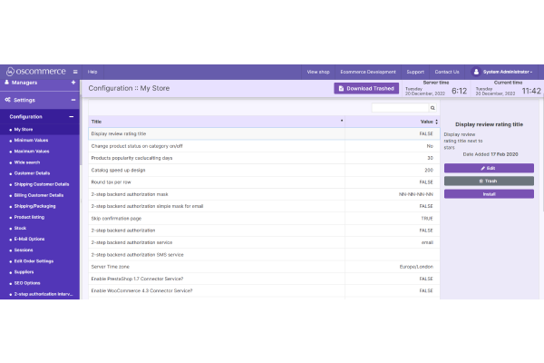544x363 pixels.
Task: Click the System Administrator user avatar icon
Action: tap(476, 72)
